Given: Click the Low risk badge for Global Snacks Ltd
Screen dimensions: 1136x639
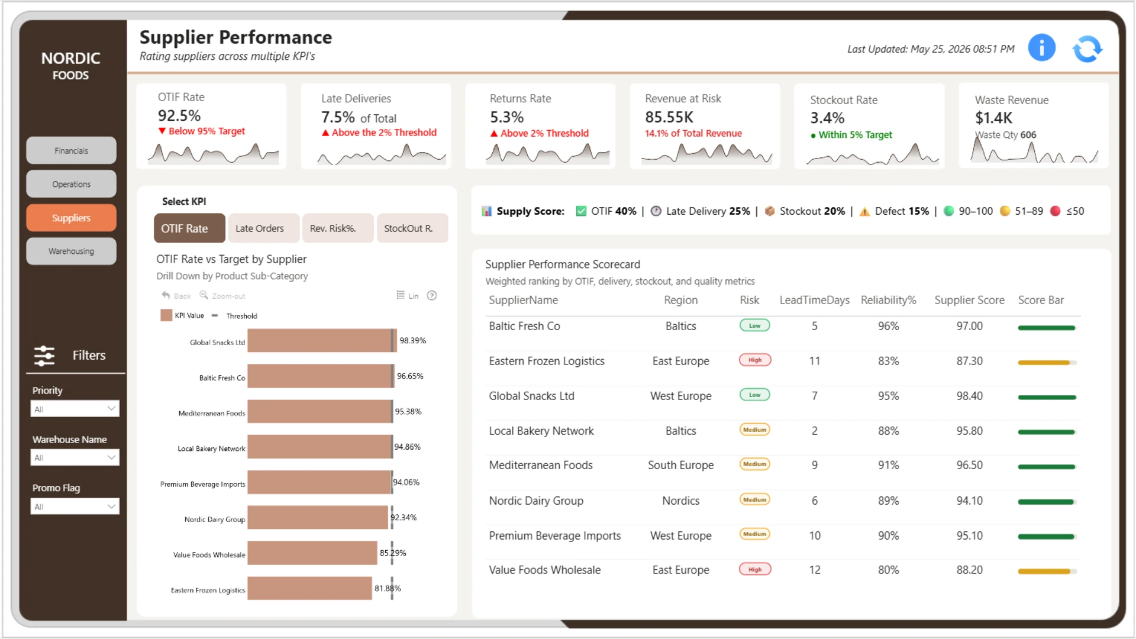Looking at the screenshot, I should (x=754, y=395).
